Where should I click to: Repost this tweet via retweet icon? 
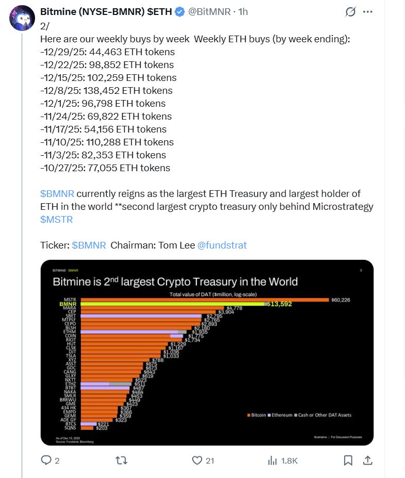point(123,460)
